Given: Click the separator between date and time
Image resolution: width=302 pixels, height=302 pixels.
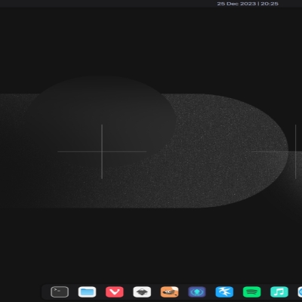Looking at the screenshot, I should (x=258, y=4).
